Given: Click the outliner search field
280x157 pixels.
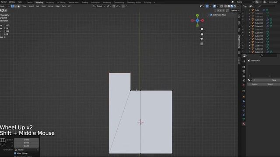Looking at the screenshot, I should pyautogui.click(x=266, y=6).
